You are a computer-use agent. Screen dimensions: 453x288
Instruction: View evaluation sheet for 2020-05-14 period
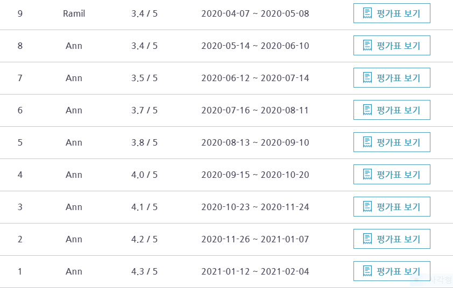[x=392, y=45]
